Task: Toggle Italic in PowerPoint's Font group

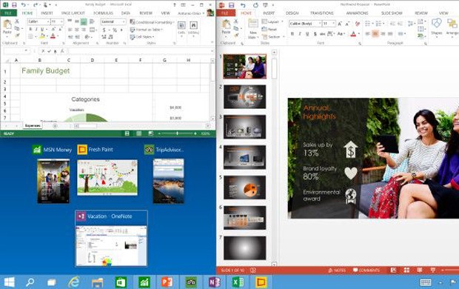Action: click(x=300, y=34)
